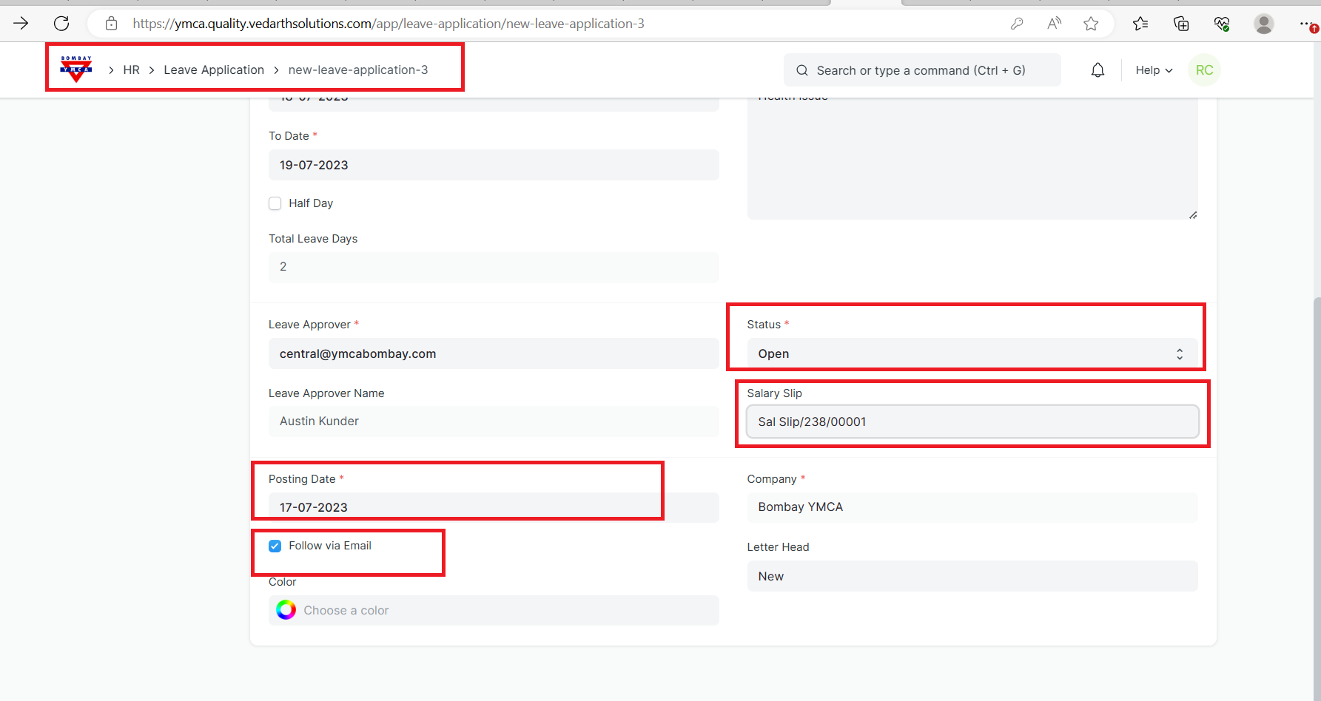The image size is (1321, 701).
Task: Open the Status dropdown
Action: [972, 354]
